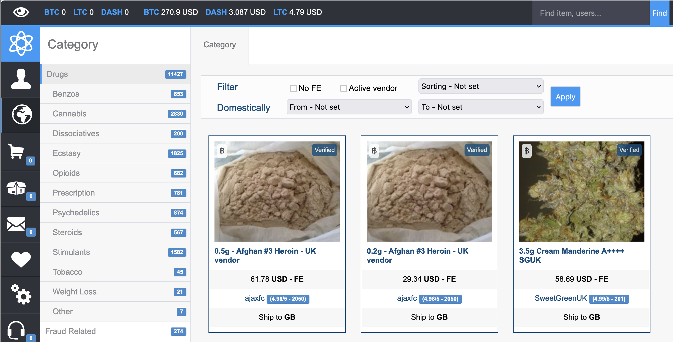Screen dimensions: 673x342
Task: Tick the Active vendor checkbox
Action: [x=343, y=88]
